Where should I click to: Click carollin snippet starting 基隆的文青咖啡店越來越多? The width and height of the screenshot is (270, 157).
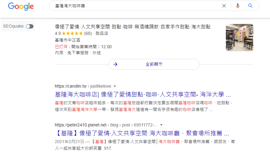(144, 106)
